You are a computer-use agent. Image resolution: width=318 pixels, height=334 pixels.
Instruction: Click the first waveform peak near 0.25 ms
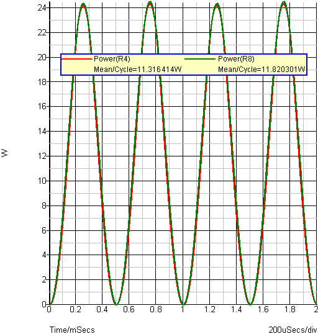tap(83, 4)
